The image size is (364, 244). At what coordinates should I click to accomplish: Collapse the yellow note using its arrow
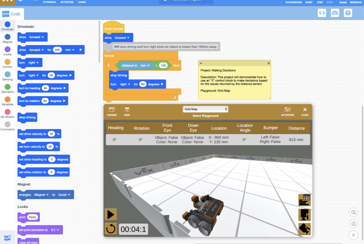click(201, 63)
